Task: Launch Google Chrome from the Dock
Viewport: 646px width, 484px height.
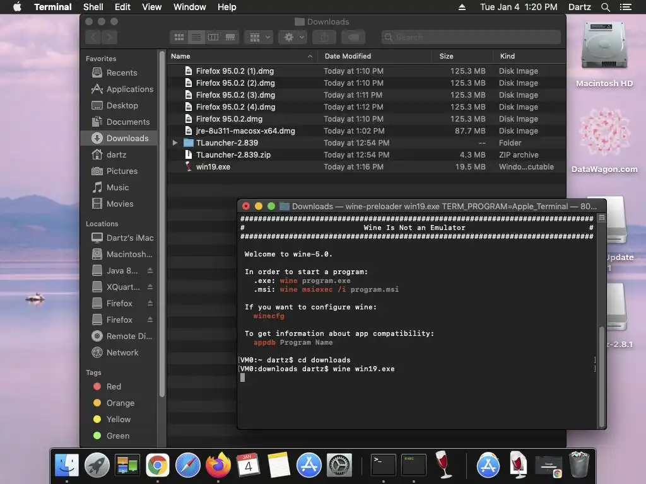Action: 157,465
